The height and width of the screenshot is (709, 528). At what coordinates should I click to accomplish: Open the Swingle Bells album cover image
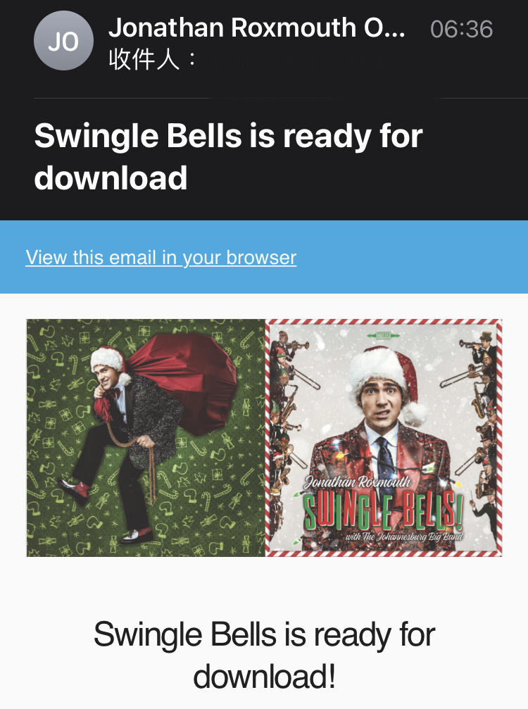point(384,438)
